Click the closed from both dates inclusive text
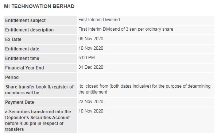 (118, 86)
